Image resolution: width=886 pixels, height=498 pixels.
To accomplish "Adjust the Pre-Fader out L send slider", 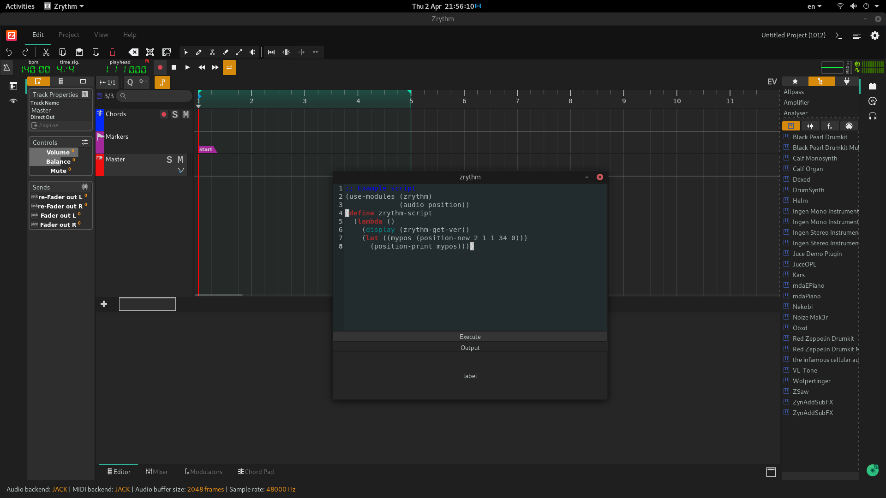I will pos(60,197).
